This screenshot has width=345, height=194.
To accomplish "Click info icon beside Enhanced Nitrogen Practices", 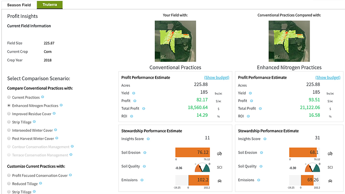I will (x=61, y=106).
